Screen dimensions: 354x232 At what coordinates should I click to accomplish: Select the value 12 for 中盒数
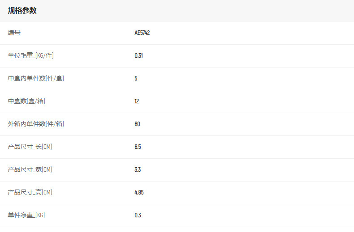click(x=137, y=101)
